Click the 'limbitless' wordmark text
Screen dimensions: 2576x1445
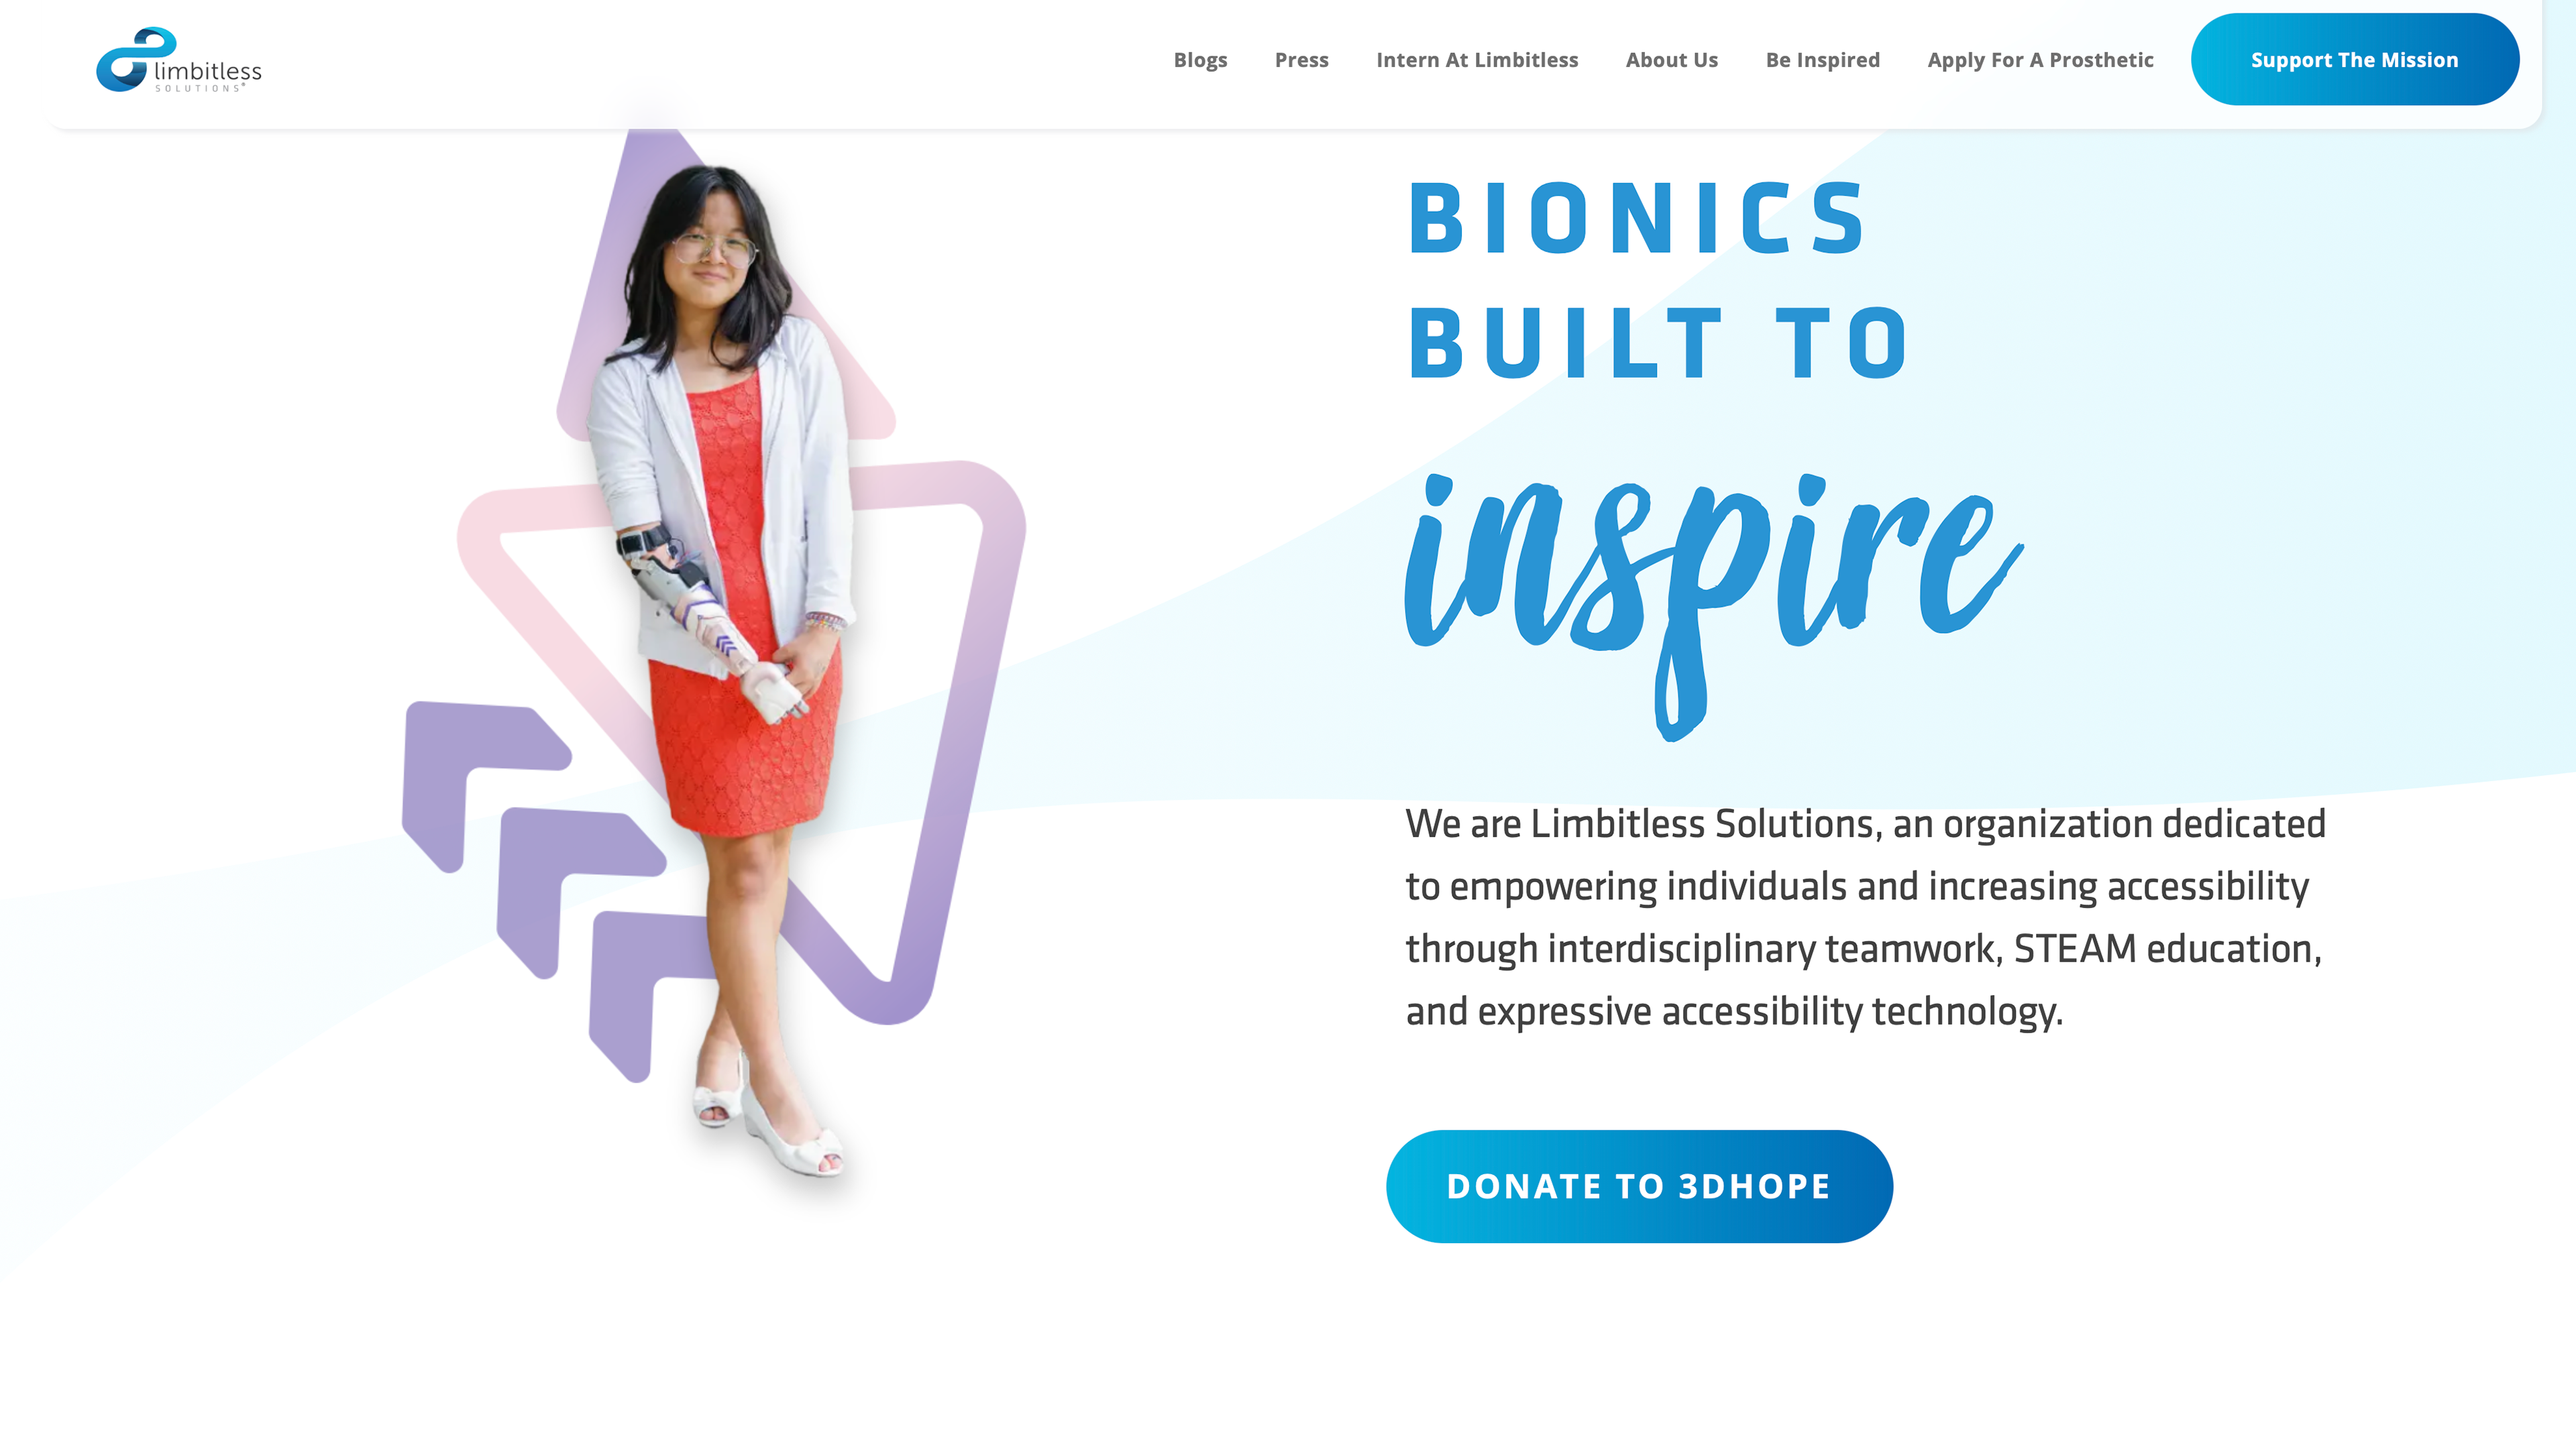pyautogui.click(x=208, y=71)
